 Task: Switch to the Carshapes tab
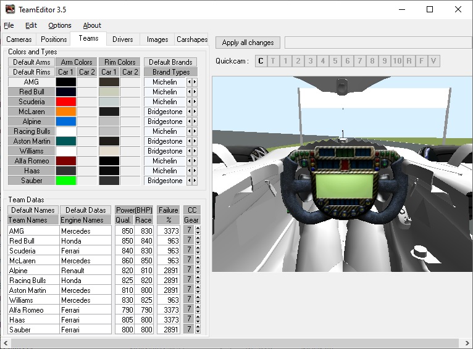[x=192, y=39]
